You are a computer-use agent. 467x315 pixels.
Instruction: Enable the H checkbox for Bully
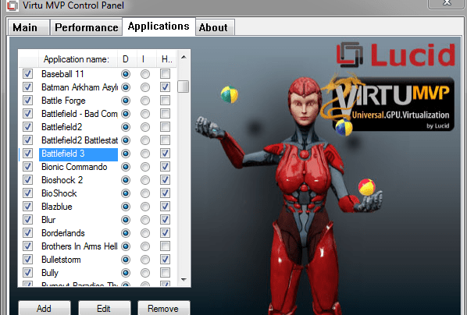coord(165,273)
